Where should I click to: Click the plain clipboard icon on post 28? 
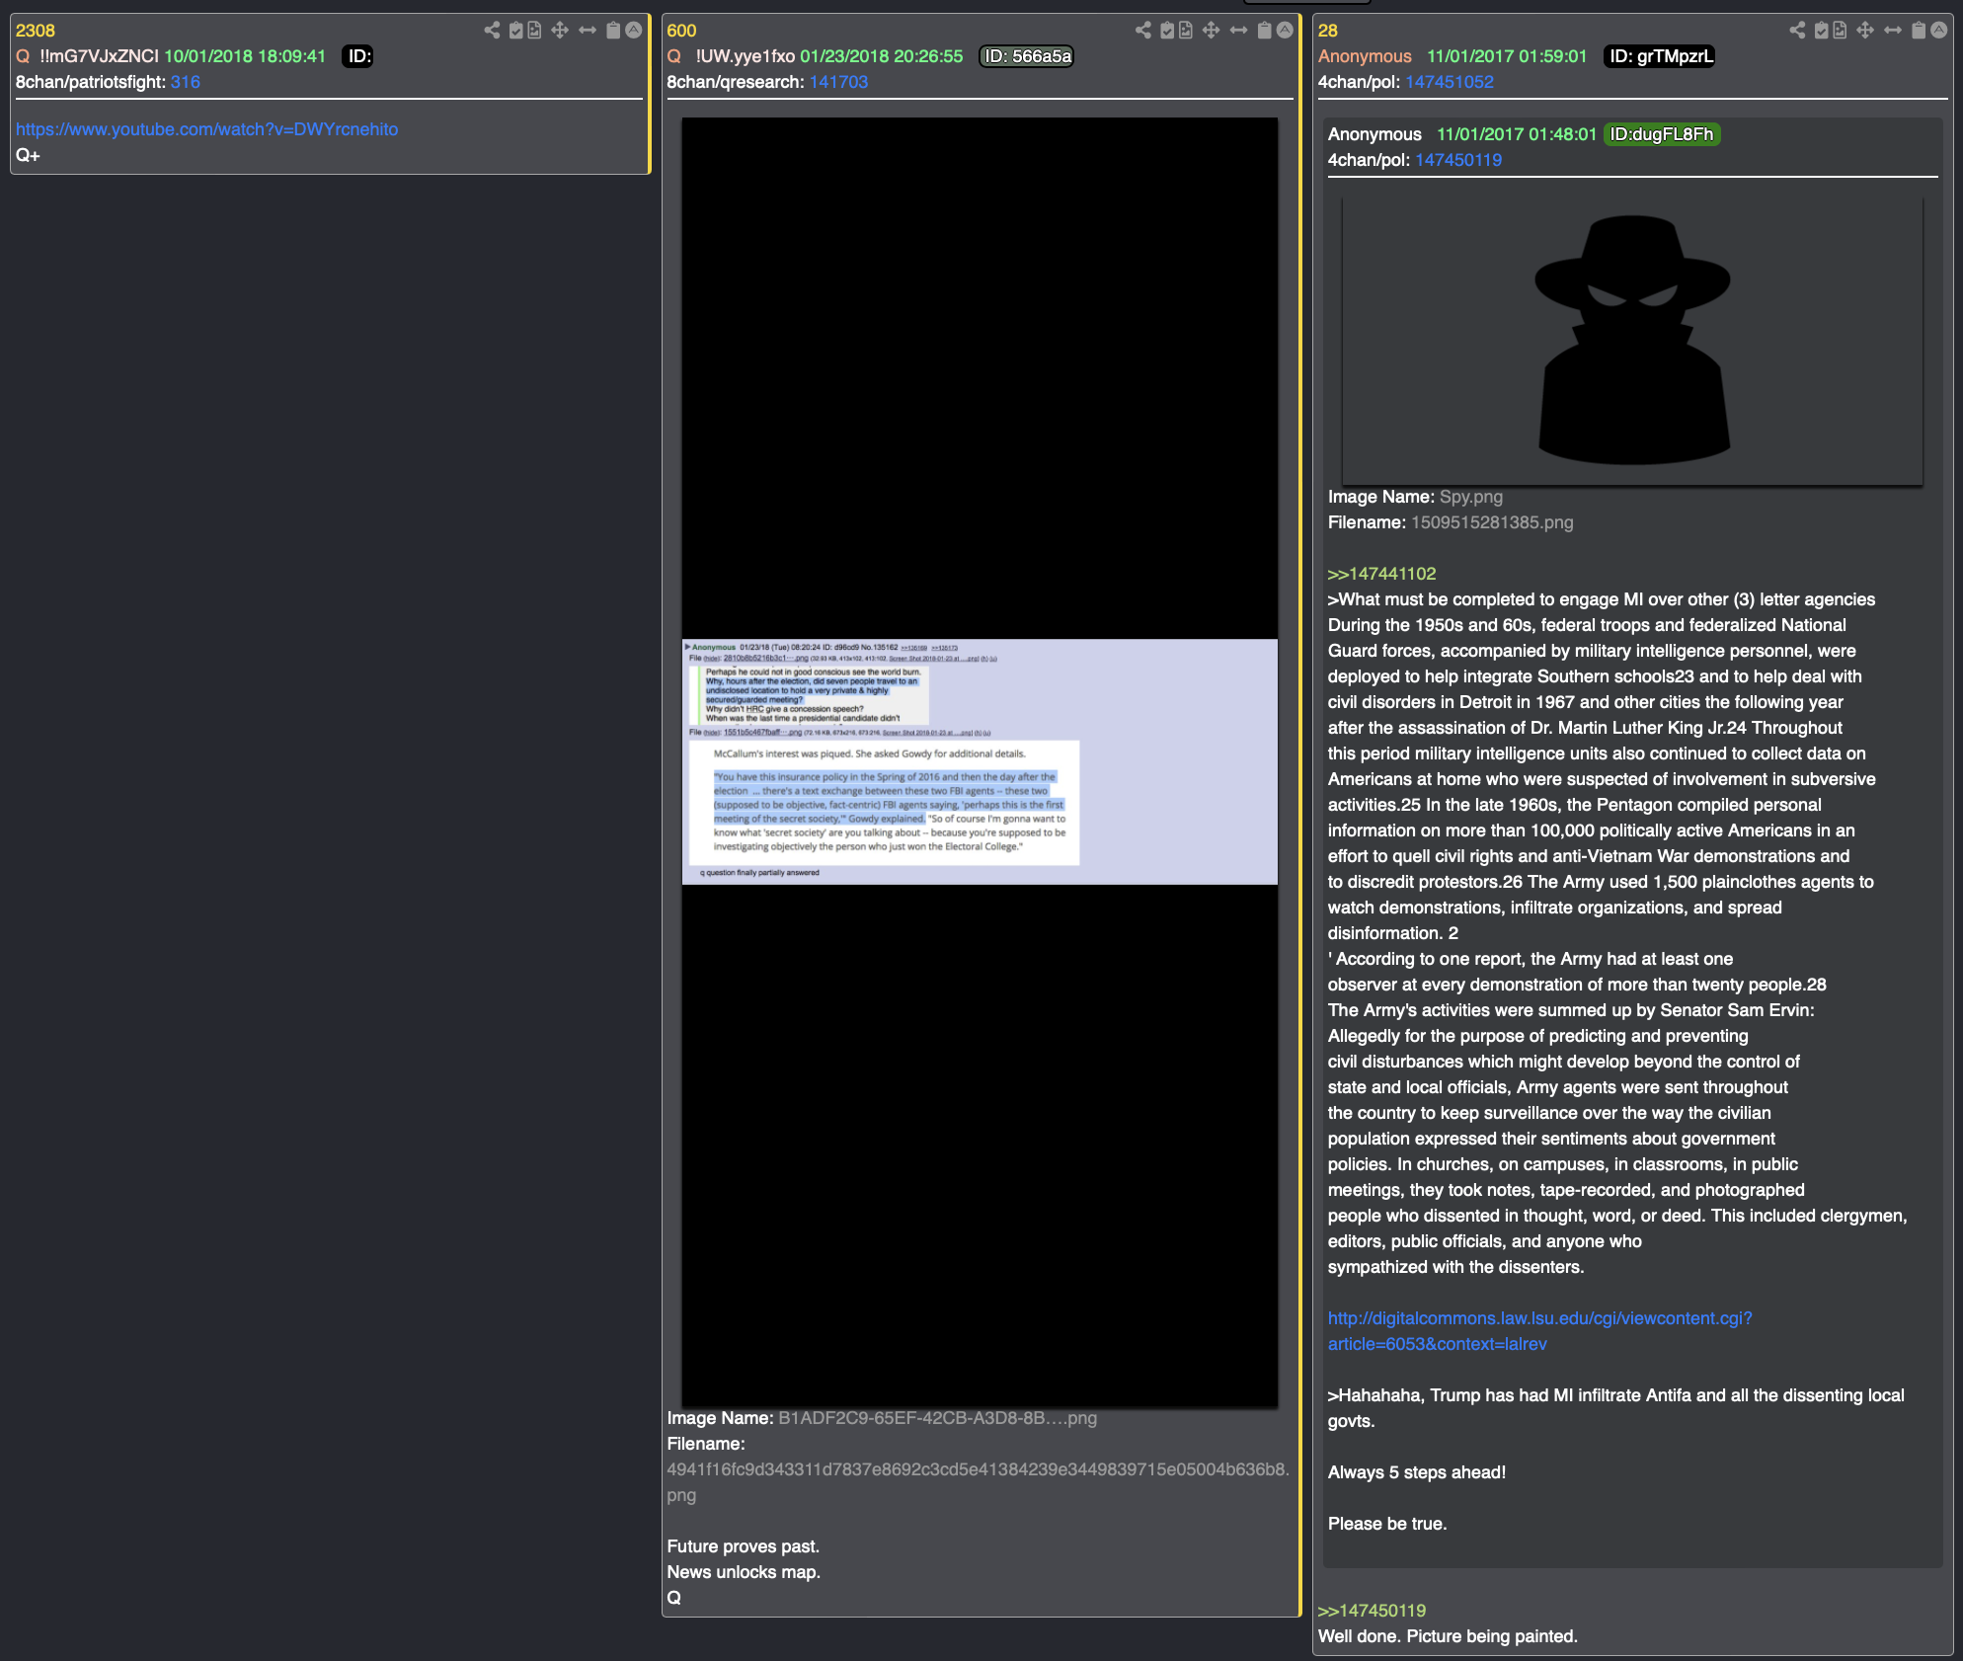coord(1918,31)
